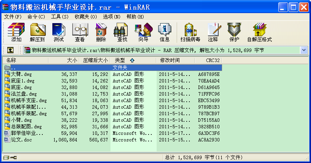Start 扫描病毒 (Virus Scan)

pyautogui.click(x=190, y=32)
